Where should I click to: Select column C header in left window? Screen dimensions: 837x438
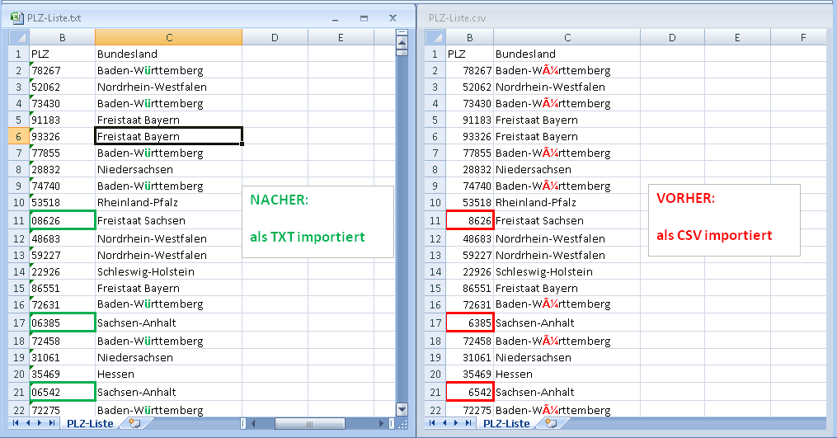point(168,37)
